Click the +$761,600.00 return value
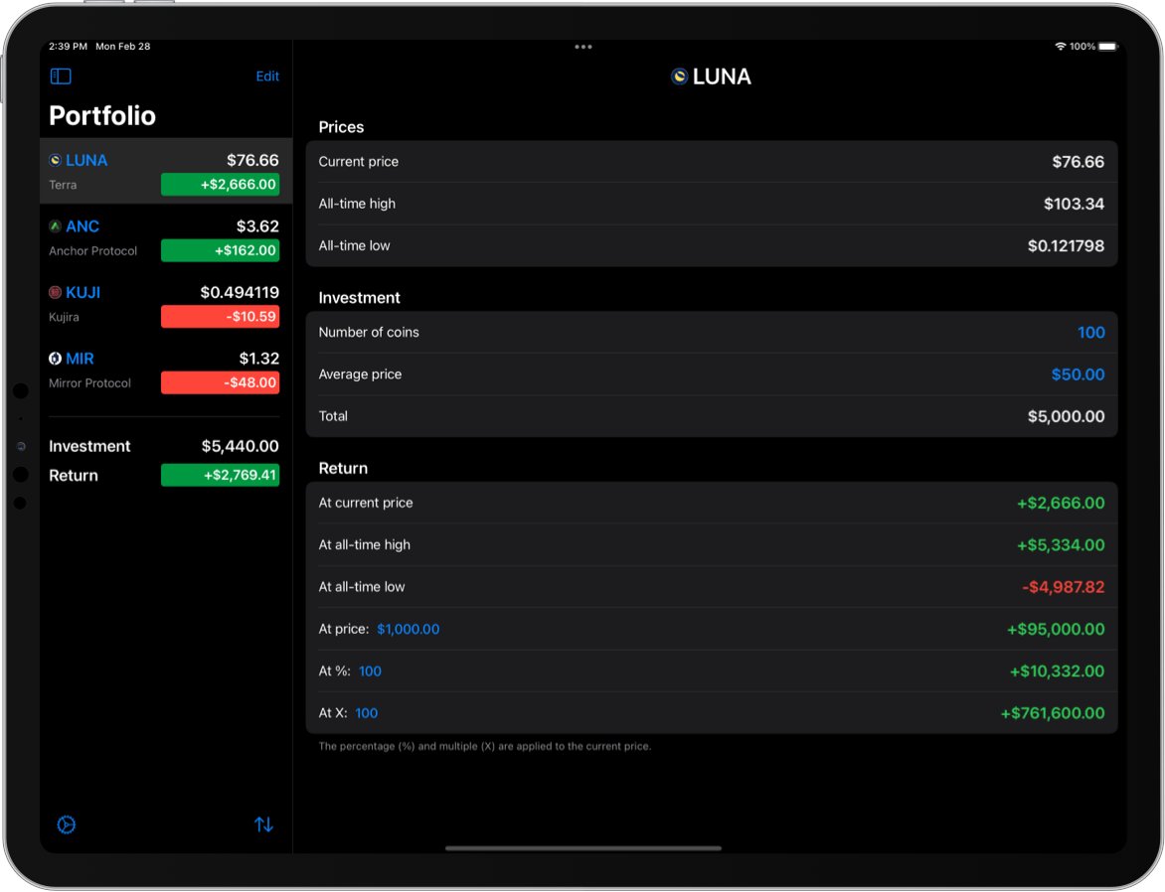The height and width of the screenshot is (892, 1165). pos(1052,714)
